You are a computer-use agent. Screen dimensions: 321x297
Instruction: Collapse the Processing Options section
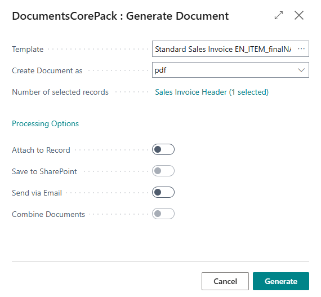[45, 124]
